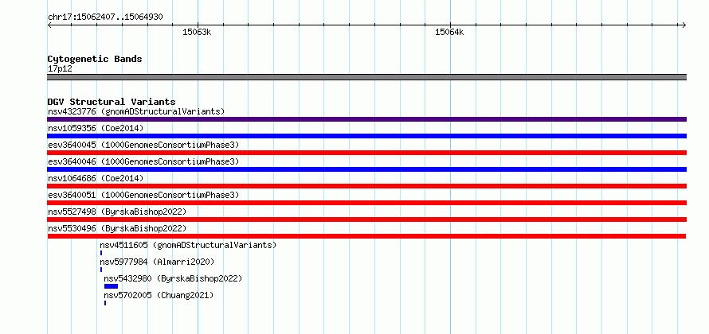Click the gray 17p12 cytogenetic band bar

(366, 77)
